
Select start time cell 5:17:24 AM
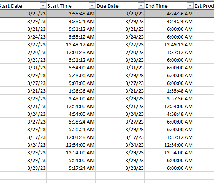tap(71, 168)
